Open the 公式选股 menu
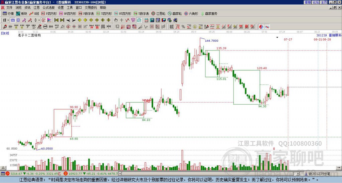Image resolution: width=342 pixels, height=183 pixels. click(x=49, y=8)
